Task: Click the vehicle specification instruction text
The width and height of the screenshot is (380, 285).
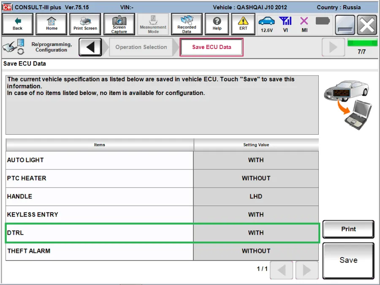Action: [x=151, y=86]
